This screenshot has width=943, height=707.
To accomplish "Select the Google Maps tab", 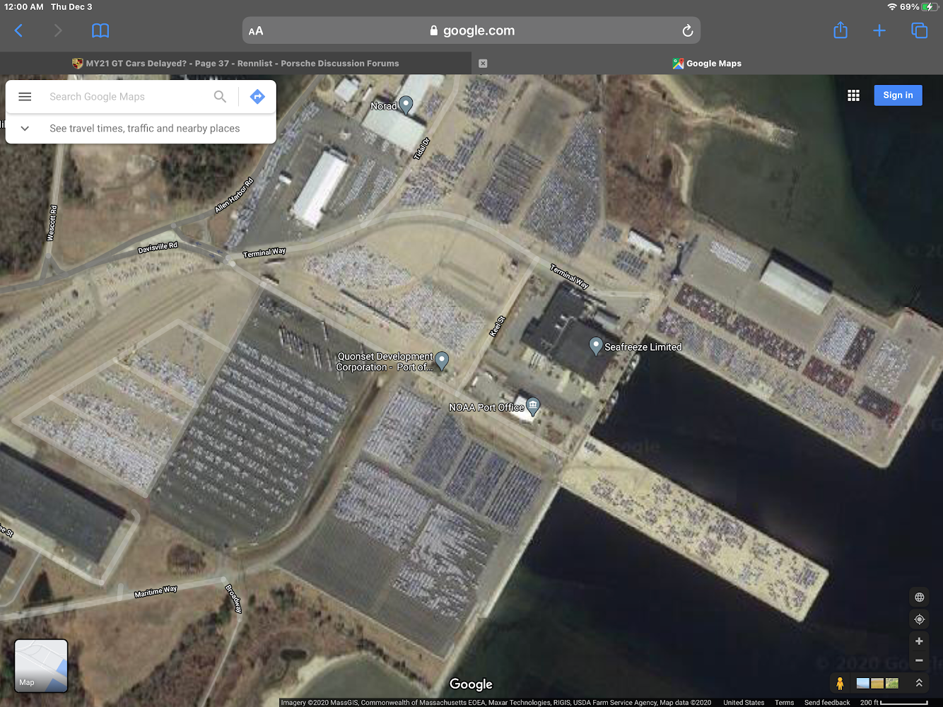I will point(707,64).
